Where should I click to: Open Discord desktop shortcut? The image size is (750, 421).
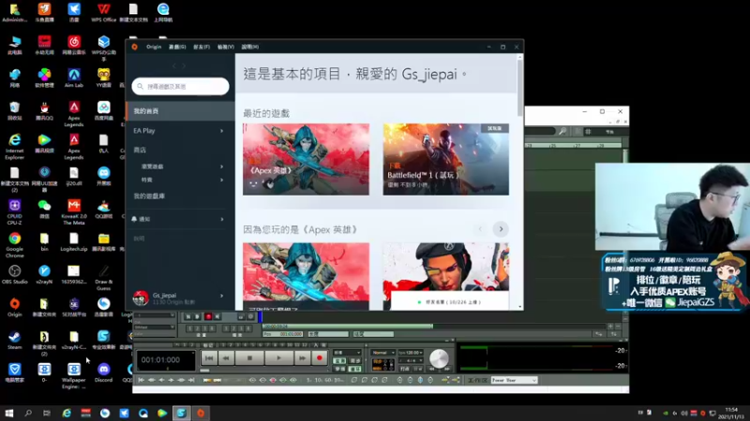point(103,372)
